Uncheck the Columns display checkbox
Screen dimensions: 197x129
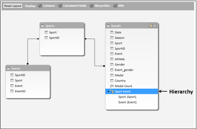pos(40,6)
